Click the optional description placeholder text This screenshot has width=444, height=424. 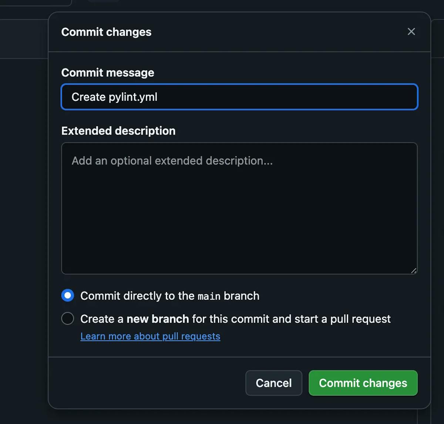[172, 161]
